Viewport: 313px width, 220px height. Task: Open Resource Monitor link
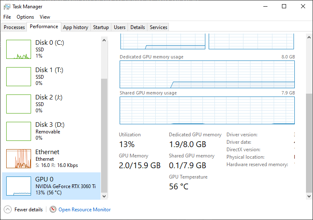[84, 210]
